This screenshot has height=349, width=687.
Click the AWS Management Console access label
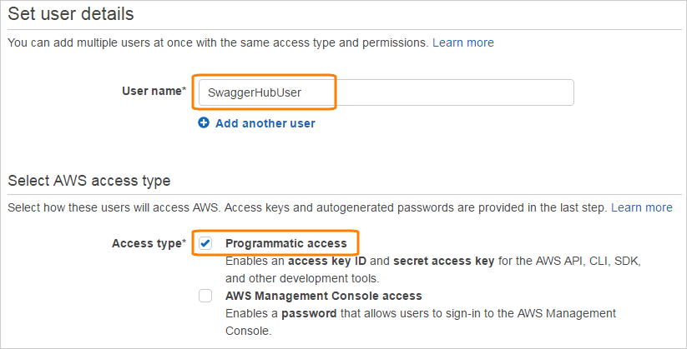(x=323, y=296)
